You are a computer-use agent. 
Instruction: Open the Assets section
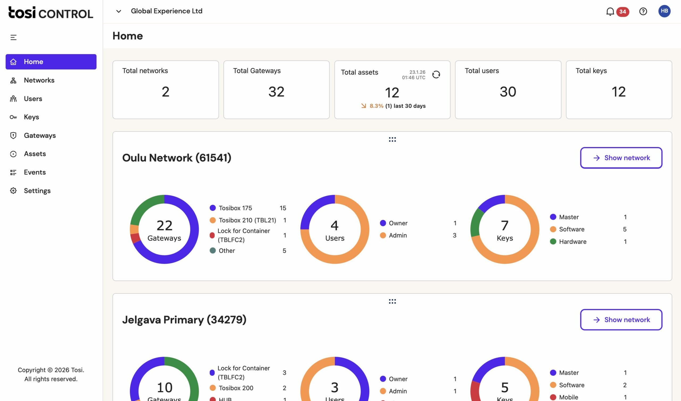(x=35, y=153)
